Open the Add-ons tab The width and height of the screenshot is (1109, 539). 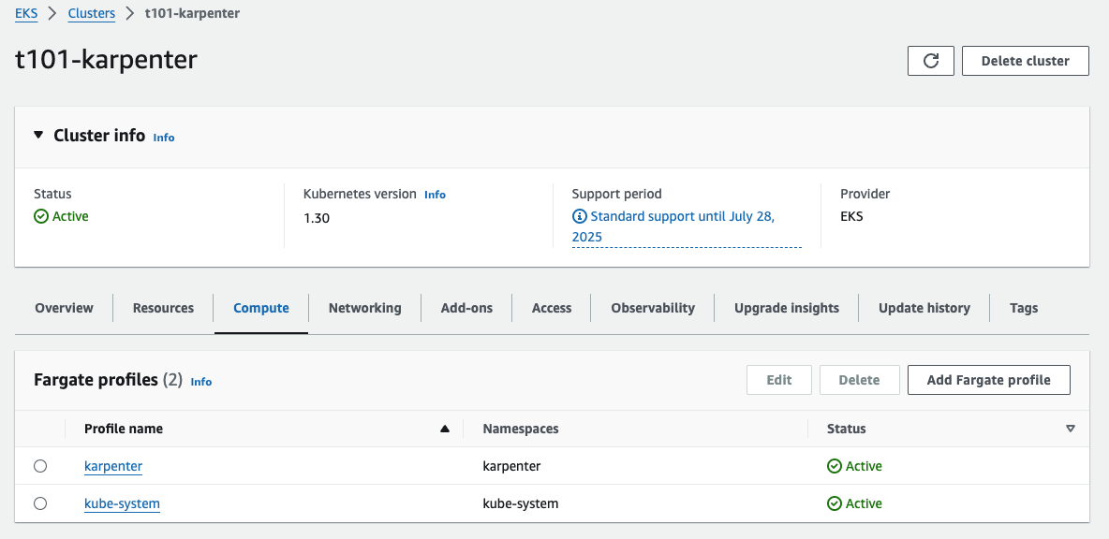(466, 308)
